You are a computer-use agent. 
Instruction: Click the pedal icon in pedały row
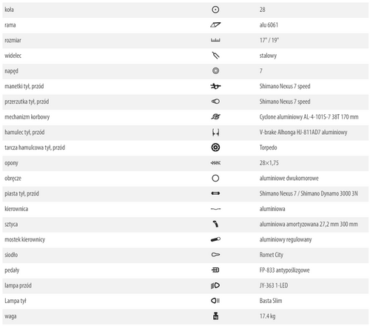point(215,270)
